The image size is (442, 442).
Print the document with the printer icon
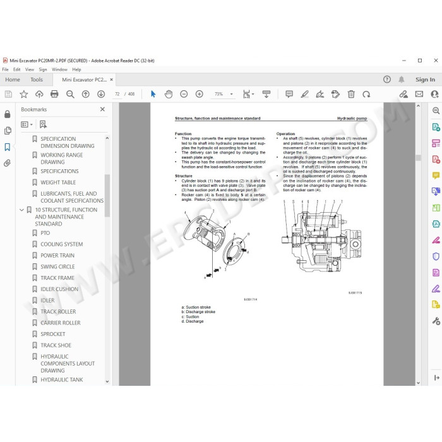[x=54, y=94]
